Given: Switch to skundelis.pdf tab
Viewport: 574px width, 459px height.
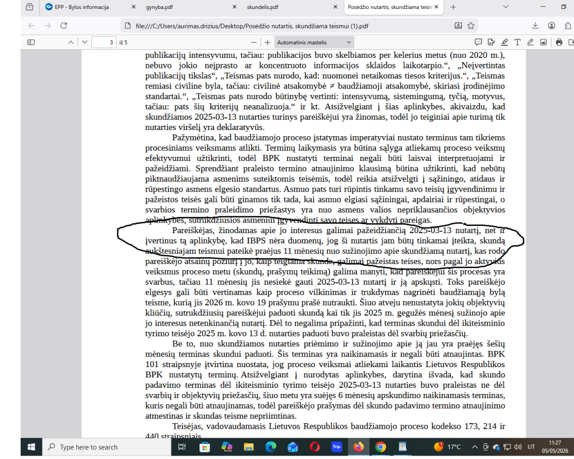Looking at the screenshot, I should point(293,7).
